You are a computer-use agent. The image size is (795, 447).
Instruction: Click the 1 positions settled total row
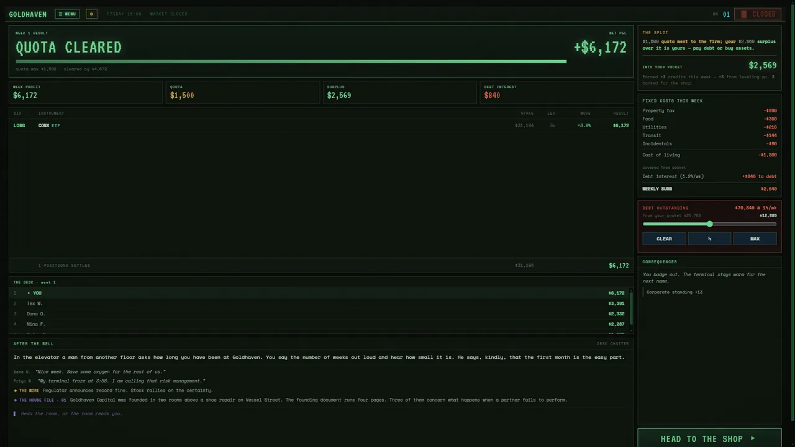pyautogui.click(x=321, y=265)
